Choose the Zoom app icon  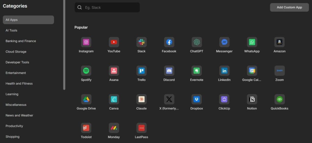pyautogui.click(x=279, y=71)
